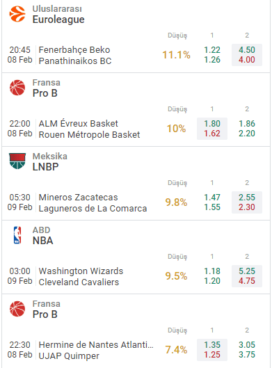
Task: Open ALM Évreux Basket vs Rouen match
Action: 89,129
